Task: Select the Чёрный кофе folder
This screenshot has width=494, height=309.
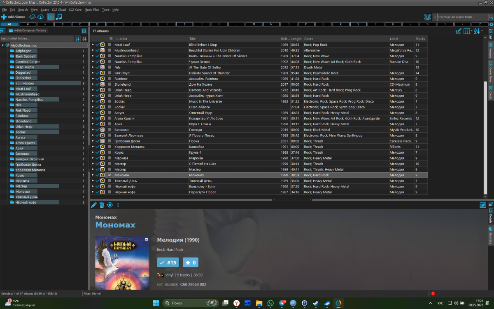Action: pos(26,202)
